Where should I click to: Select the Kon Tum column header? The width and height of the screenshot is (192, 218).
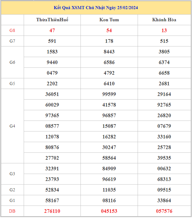(x=109, y=20)
